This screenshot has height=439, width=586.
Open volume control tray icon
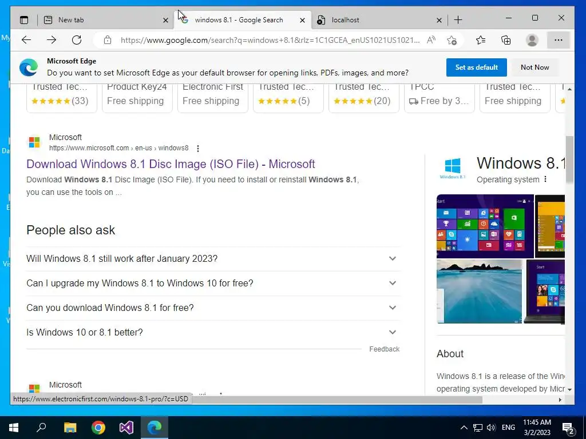491,428
